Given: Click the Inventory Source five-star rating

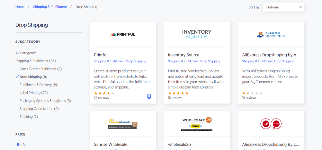Looking at the screenshot, I should tap(178, 93).
